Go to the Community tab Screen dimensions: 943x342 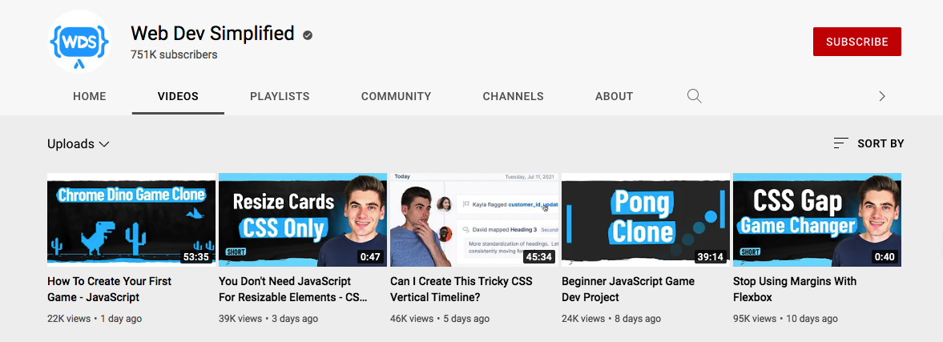tap(397, 96)
